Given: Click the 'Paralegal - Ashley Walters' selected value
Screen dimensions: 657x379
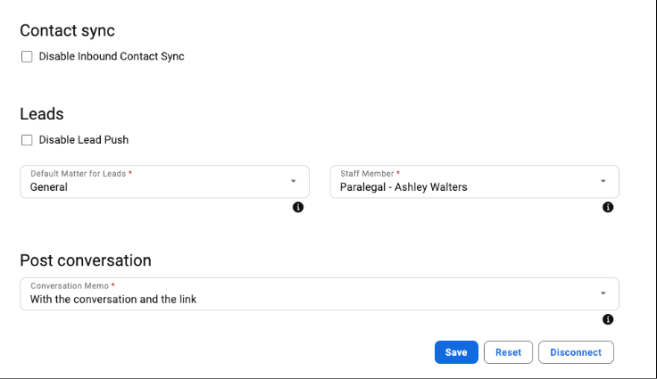Looking at the screenshot, I should click(403, 187).
